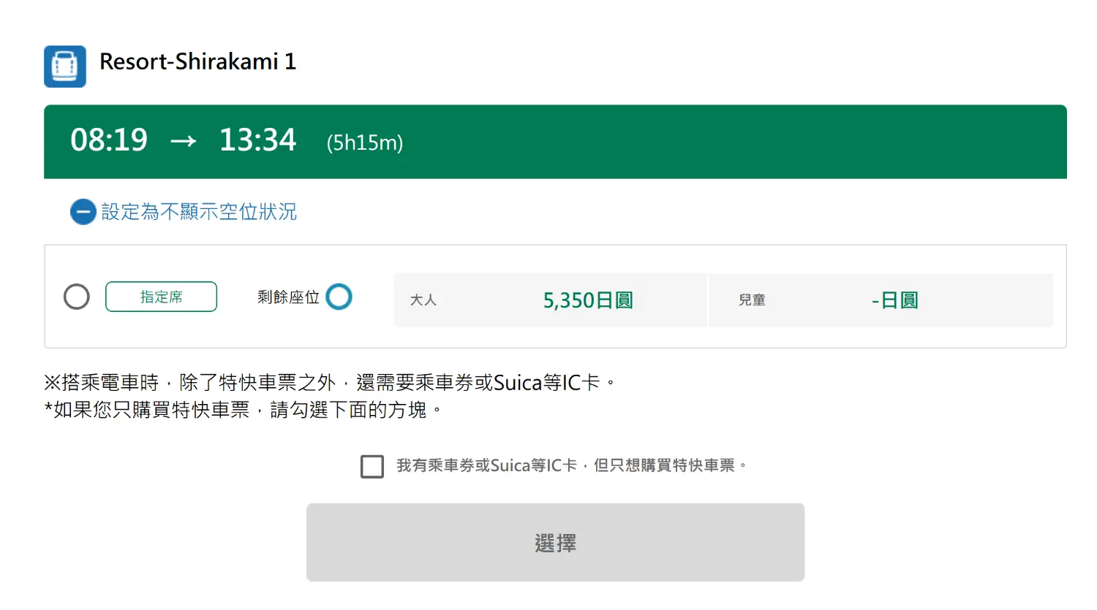The height and width of the screenshot is (610, 1097).
Task: Click the blue train icon
Action: (x=64, y=66)
